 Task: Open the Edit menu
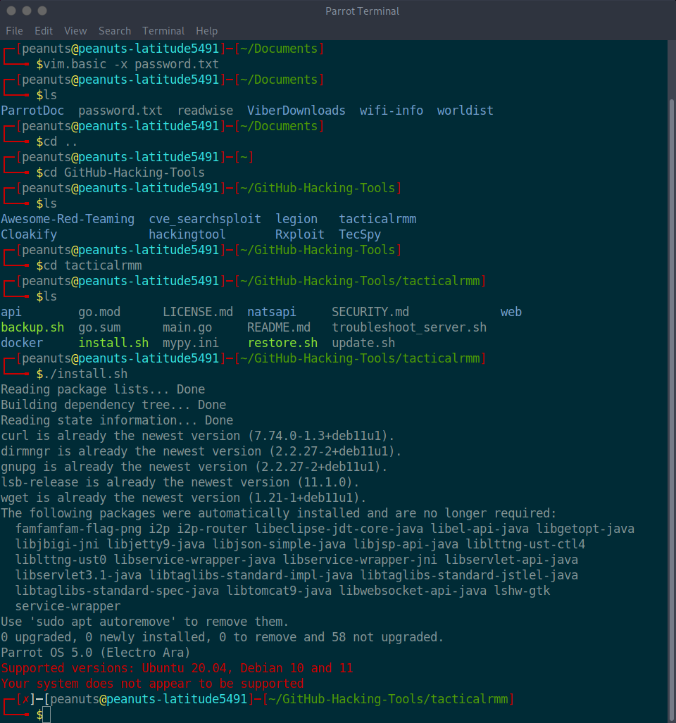click(x=43, y=30)
